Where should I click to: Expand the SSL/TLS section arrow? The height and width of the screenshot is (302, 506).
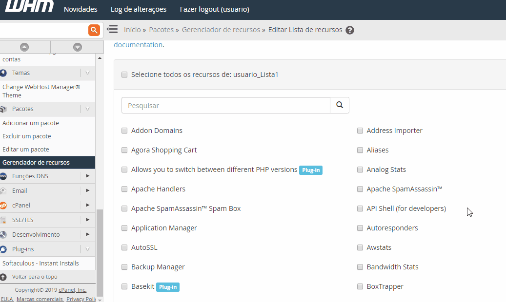(87, 220)
